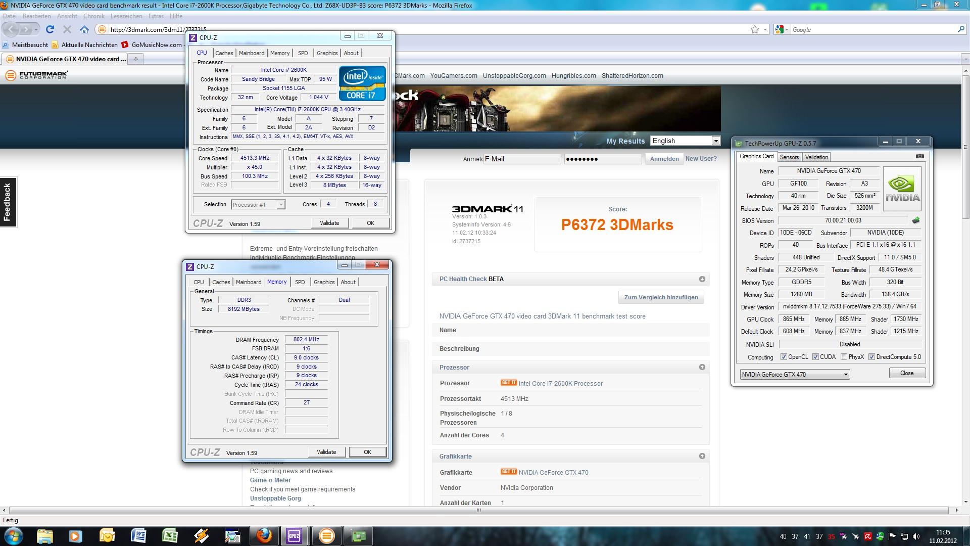Open the English language dropdown
Image resolution: width=970 pixels, height=546 pixels.
pyautogui.click(x=685, y=141)
